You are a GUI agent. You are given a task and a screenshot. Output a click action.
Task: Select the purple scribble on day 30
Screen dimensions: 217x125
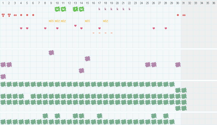click(x=178, y=65)
